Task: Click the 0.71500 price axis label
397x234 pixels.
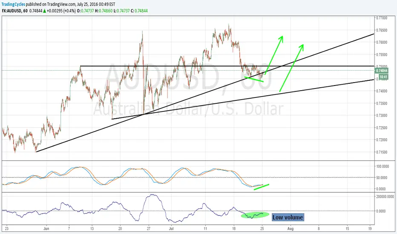Action: pyautogui.click(x=382, y=152)
